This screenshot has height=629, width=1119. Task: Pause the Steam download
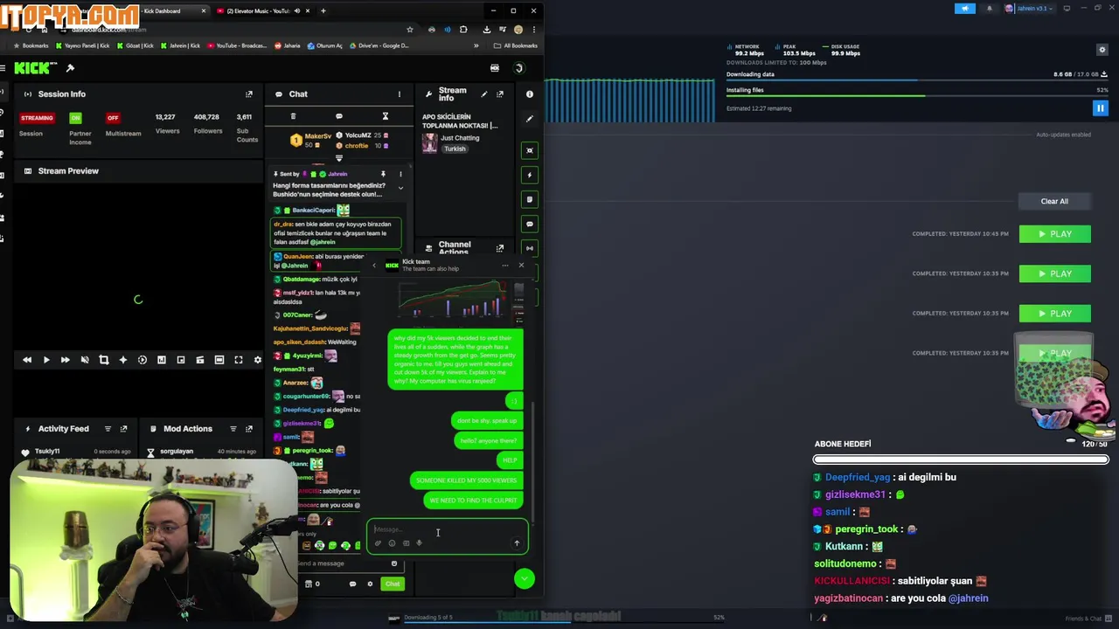tap(1101, 108)
